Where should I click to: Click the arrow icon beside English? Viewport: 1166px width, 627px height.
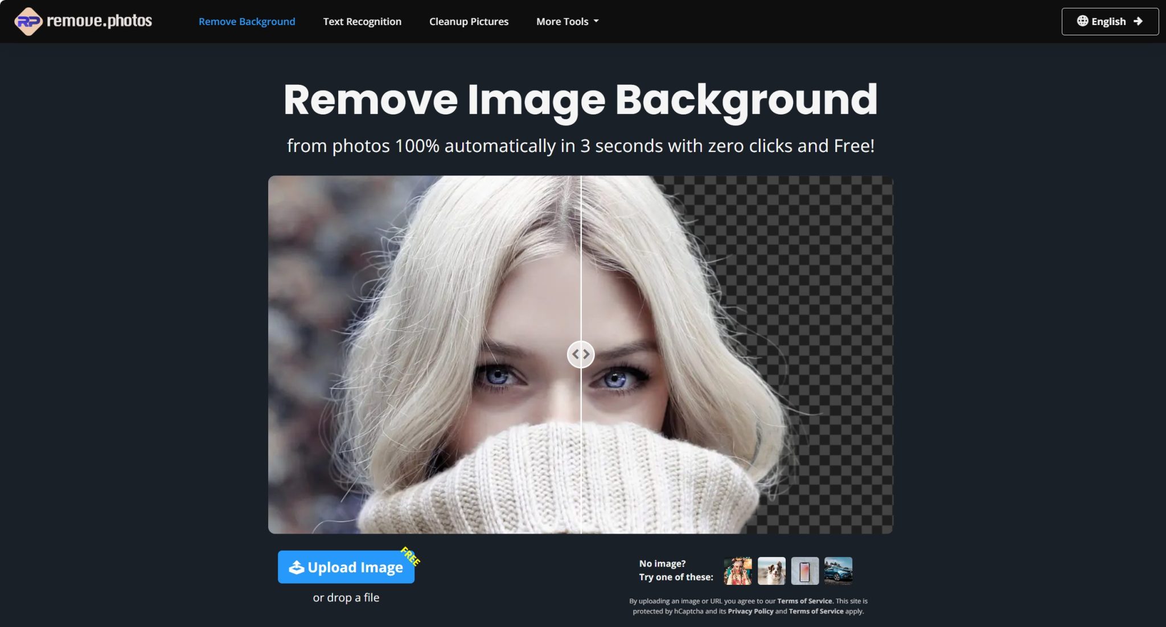click(1138, 21)
